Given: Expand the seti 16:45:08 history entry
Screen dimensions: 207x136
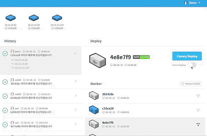Looking at the screenshot, I should (76, 110).
